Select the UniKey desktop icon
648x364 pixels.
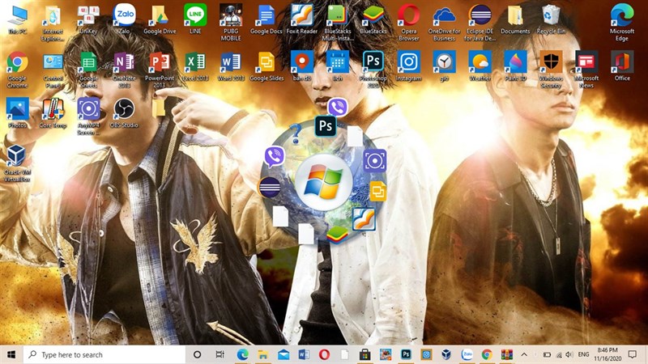click(88, 19)
